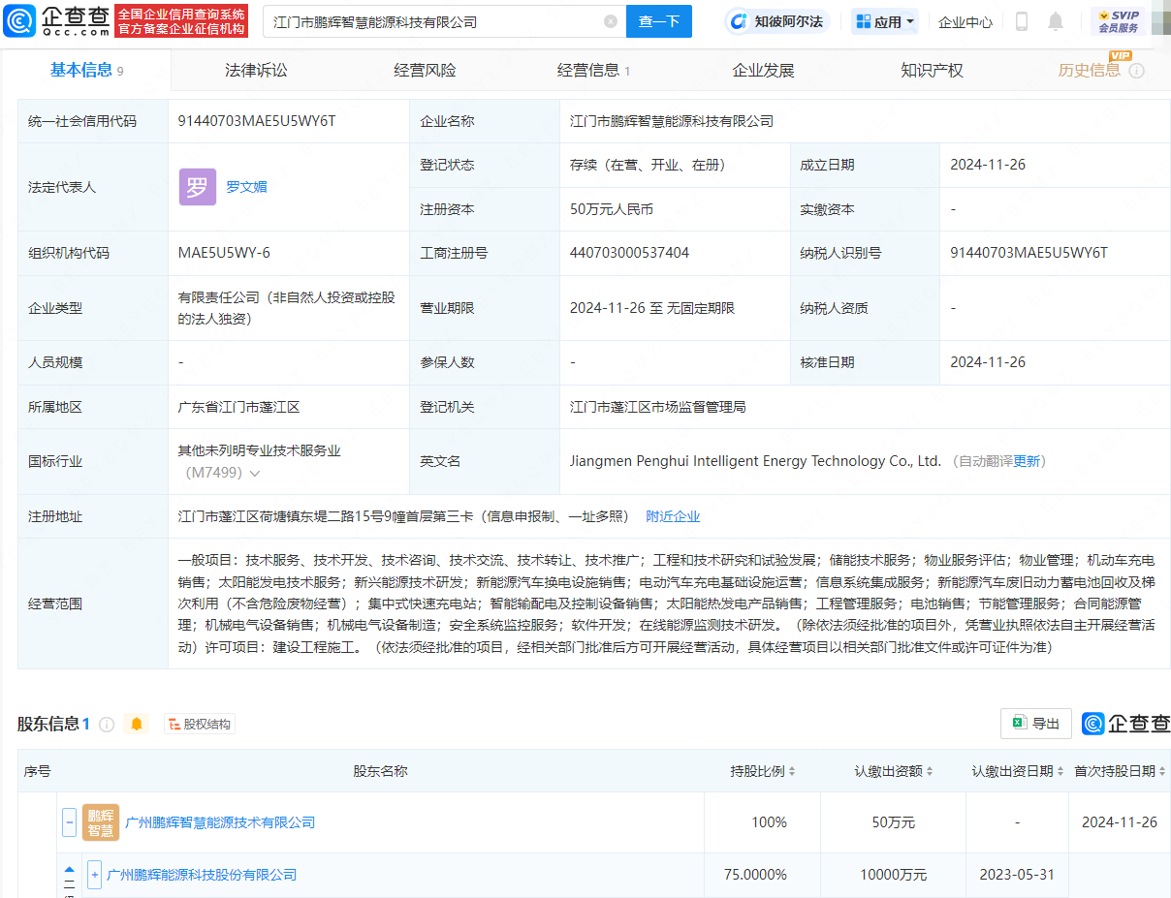
Task: Expand the M7499 industry code chevron
Action: 255,474
